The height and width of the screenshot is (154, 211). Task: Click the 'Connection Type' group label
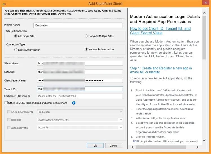(x=15, y=44)
